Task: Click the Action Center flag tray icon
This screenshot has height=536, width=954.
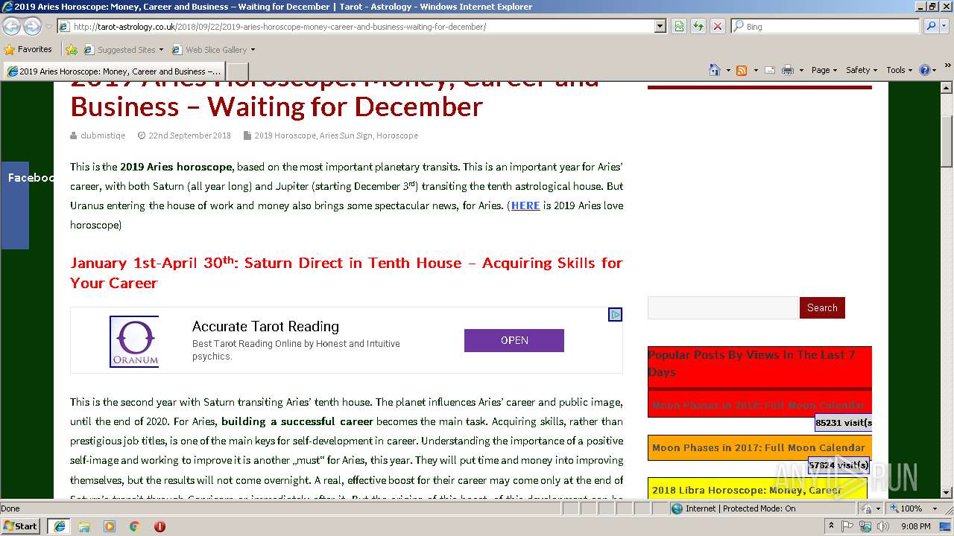Action: click(848, 526)
